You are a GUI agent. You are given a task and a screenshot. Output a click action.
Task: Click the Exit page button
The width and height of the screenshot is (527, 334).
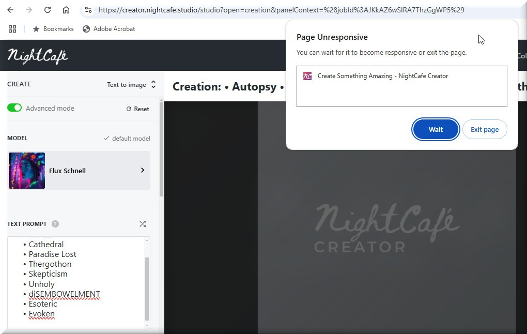pyautogui.click(x=484, y=129)
